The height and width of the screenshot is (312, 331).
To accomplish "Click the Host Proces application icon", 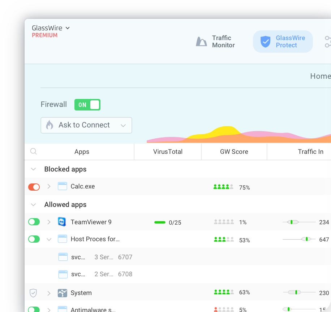I will [x=63, y=239].
